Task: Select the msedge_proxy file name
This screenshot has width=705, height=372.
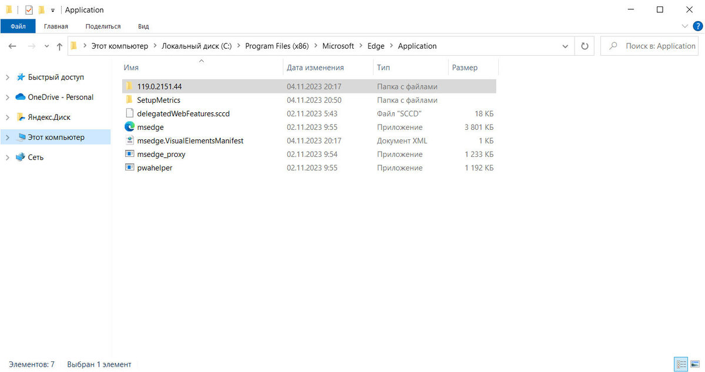Action: pyautogui.click(x=161, y=154)
